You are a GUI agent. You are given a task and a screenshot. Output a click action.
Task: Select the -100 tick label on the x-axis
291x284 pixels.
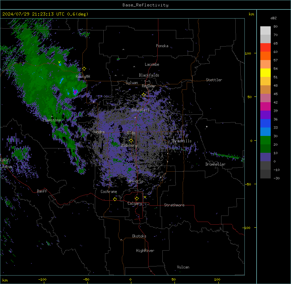coord(42,279)
